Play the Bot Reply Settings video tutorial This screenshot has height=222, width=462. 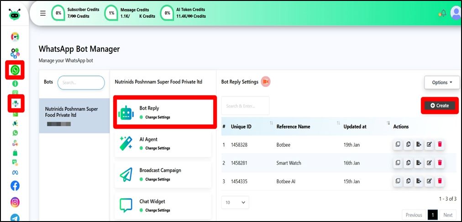click(x=266, y=82)
